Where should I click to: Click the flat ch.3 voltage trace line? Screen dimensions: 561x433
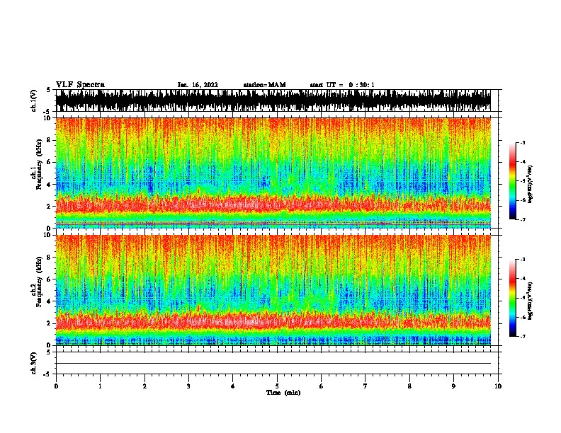point(273,364)
